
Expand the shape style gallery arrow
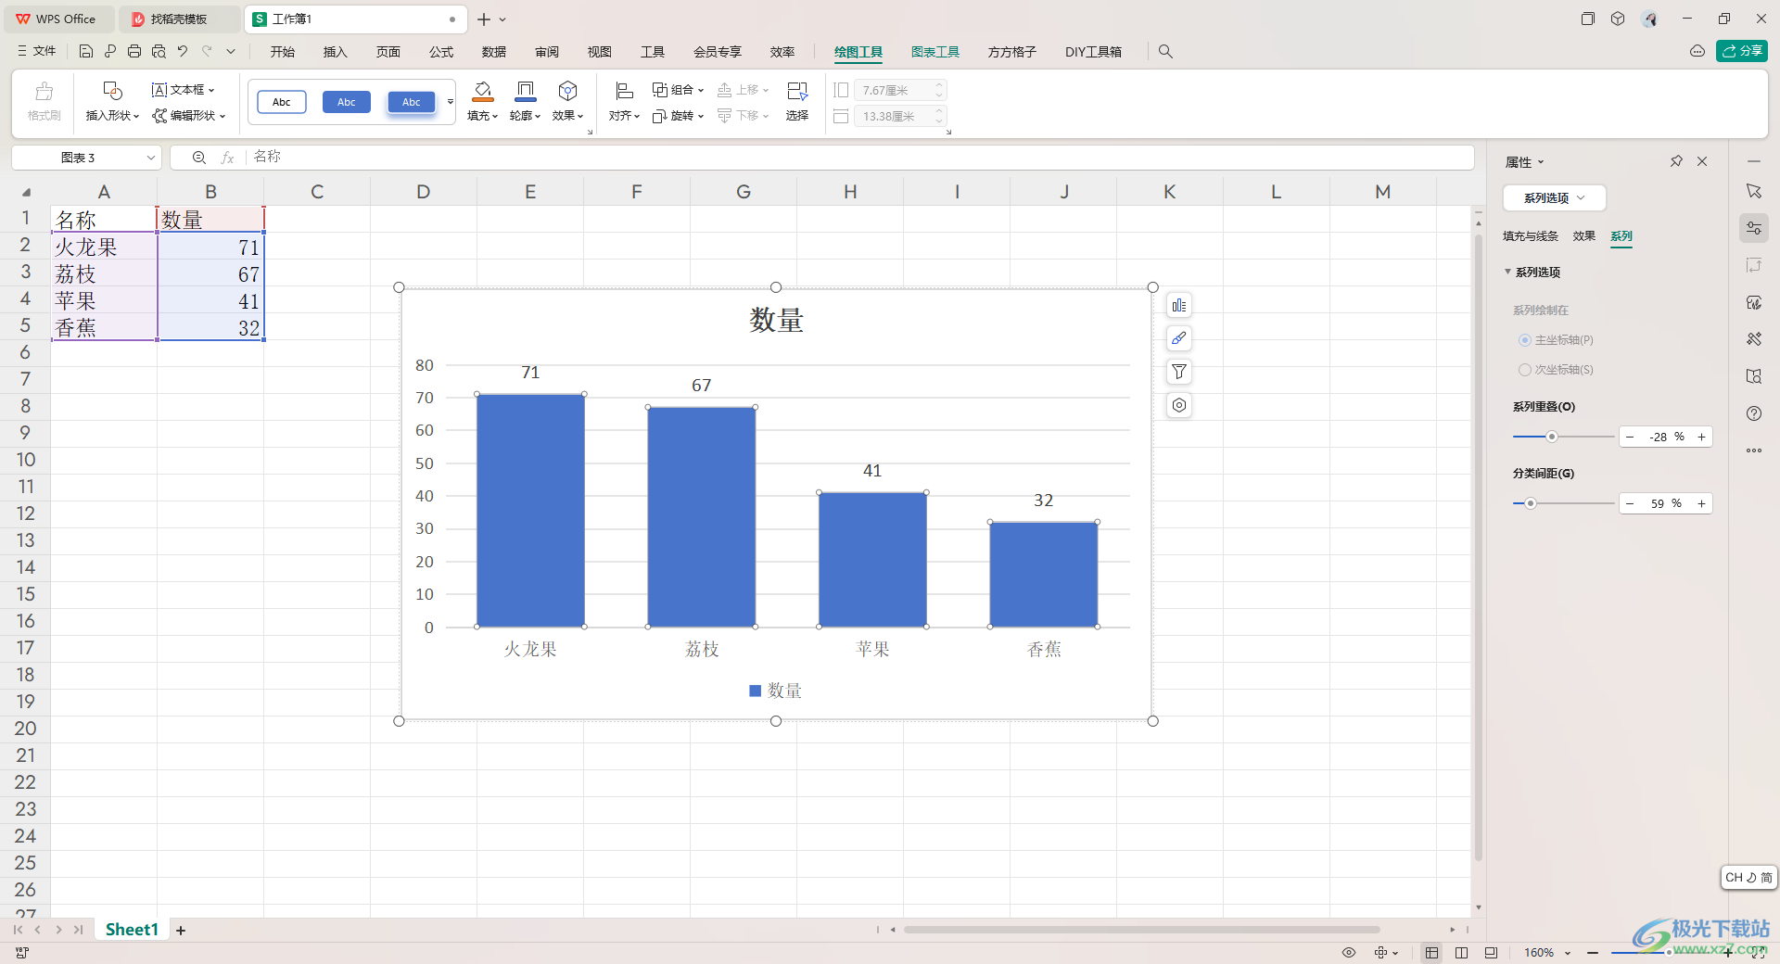click(451, 102)
